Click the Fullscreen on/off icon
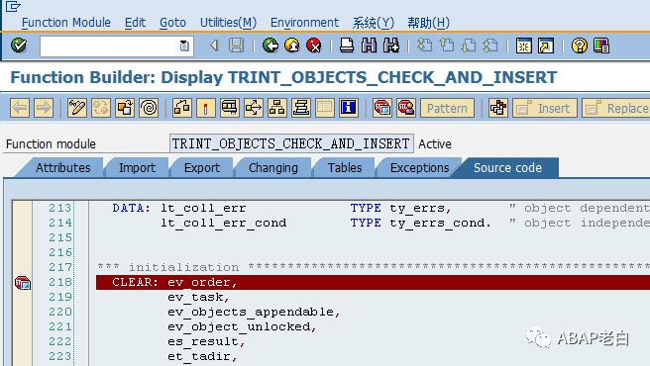This screenshot has width=650, height=366. tap(325, 108)
